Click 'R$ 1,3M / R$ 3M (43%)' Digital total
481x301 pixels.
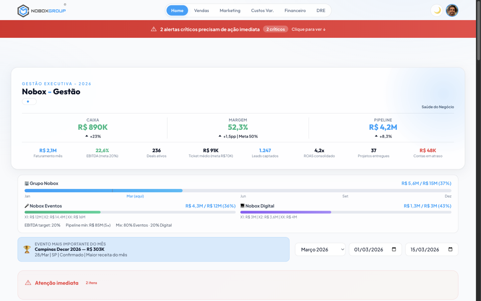pos(427,206)
